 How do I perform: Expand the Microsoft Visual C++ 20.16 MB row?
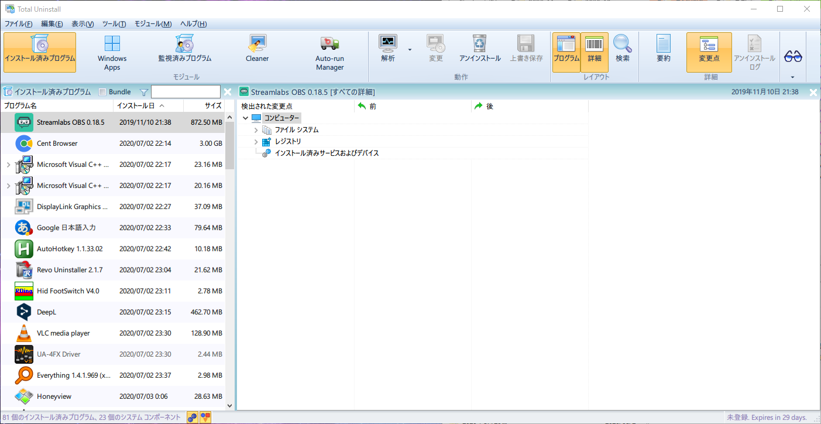point(8,186)
